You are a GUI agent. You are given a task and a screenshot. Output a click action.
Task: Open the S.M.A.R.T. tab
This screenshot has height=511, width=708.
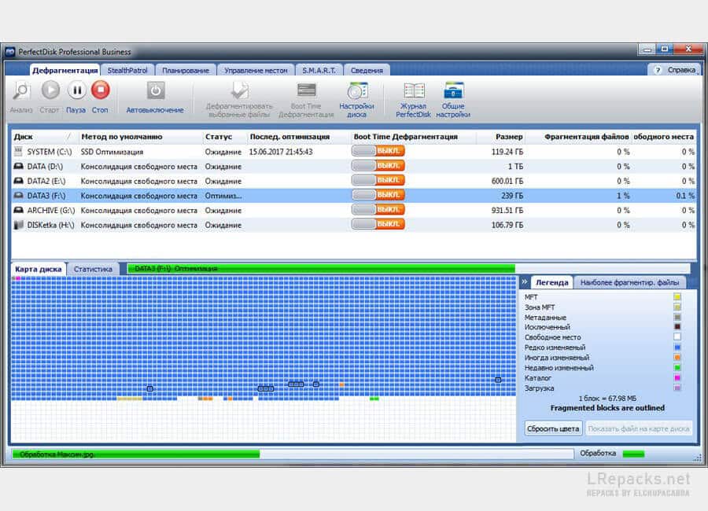[319, 71]
